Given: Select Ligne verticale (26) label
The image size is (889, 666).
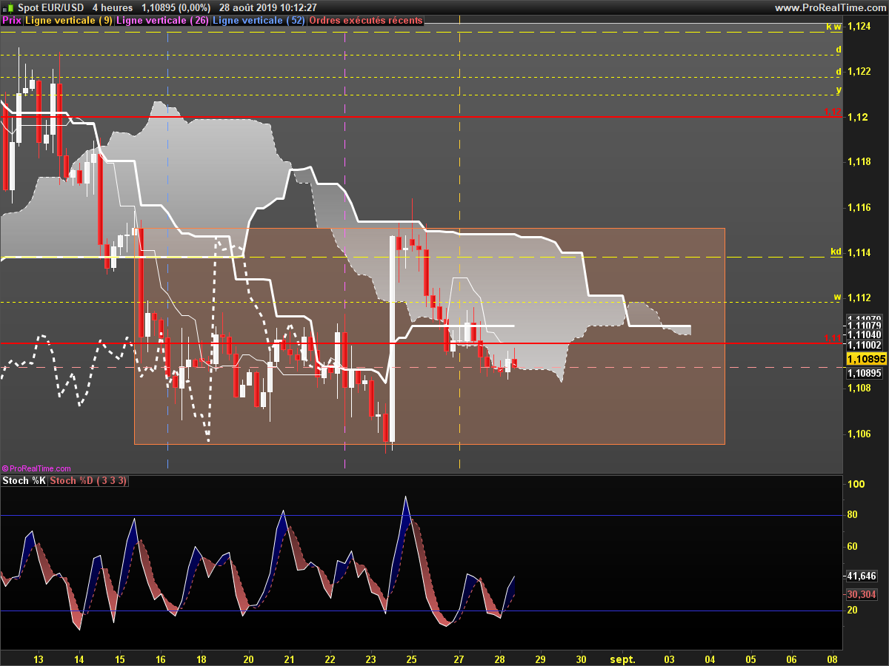Looking at the screenshot, I should 163,21.
